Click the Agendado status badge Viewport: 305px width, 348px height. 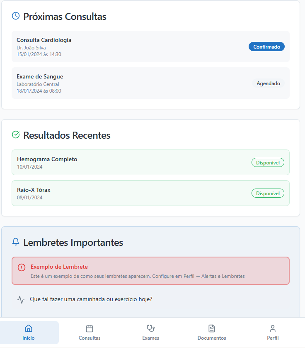(268, 83)
